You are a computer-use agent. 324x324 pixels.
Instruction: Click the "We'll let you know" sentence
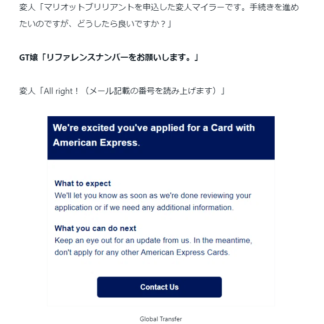point(153,196)
